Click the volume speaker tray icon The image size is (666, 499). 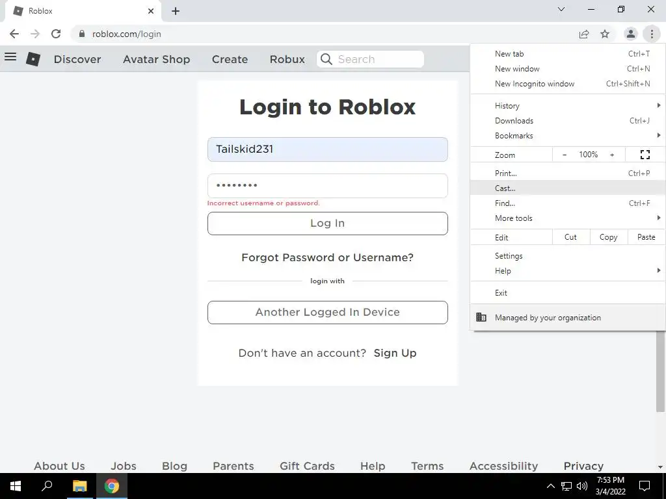click(582, 486)
